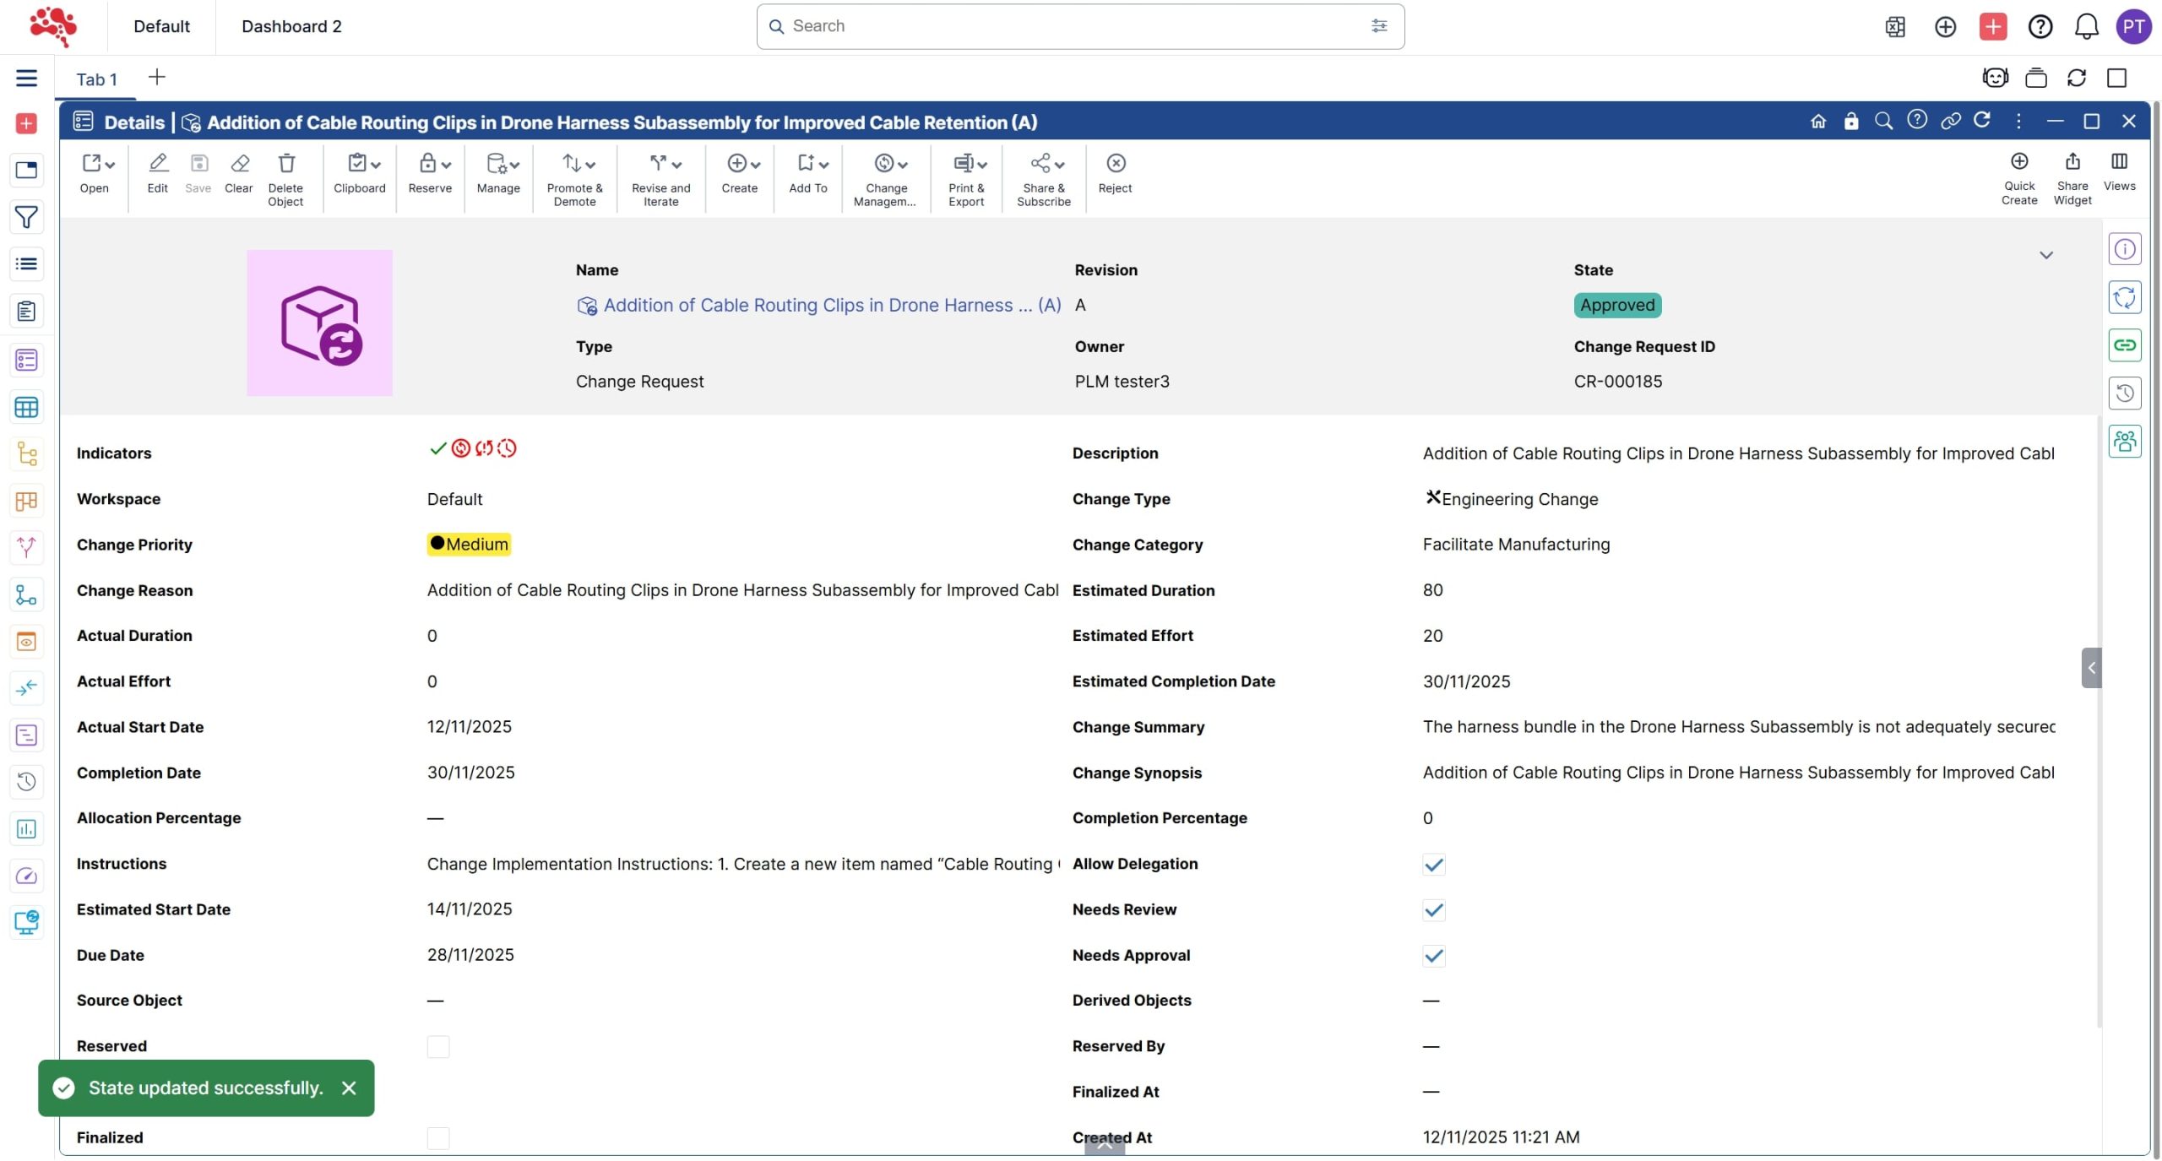Click the Reject toolbar icon
Image resolution: width=2162 pixels, height=1161 pixels.
tap(1115, 164)
